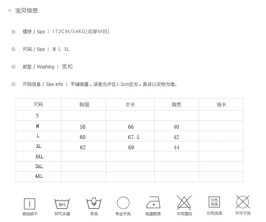Click the L size row label in table

[38, 136]
